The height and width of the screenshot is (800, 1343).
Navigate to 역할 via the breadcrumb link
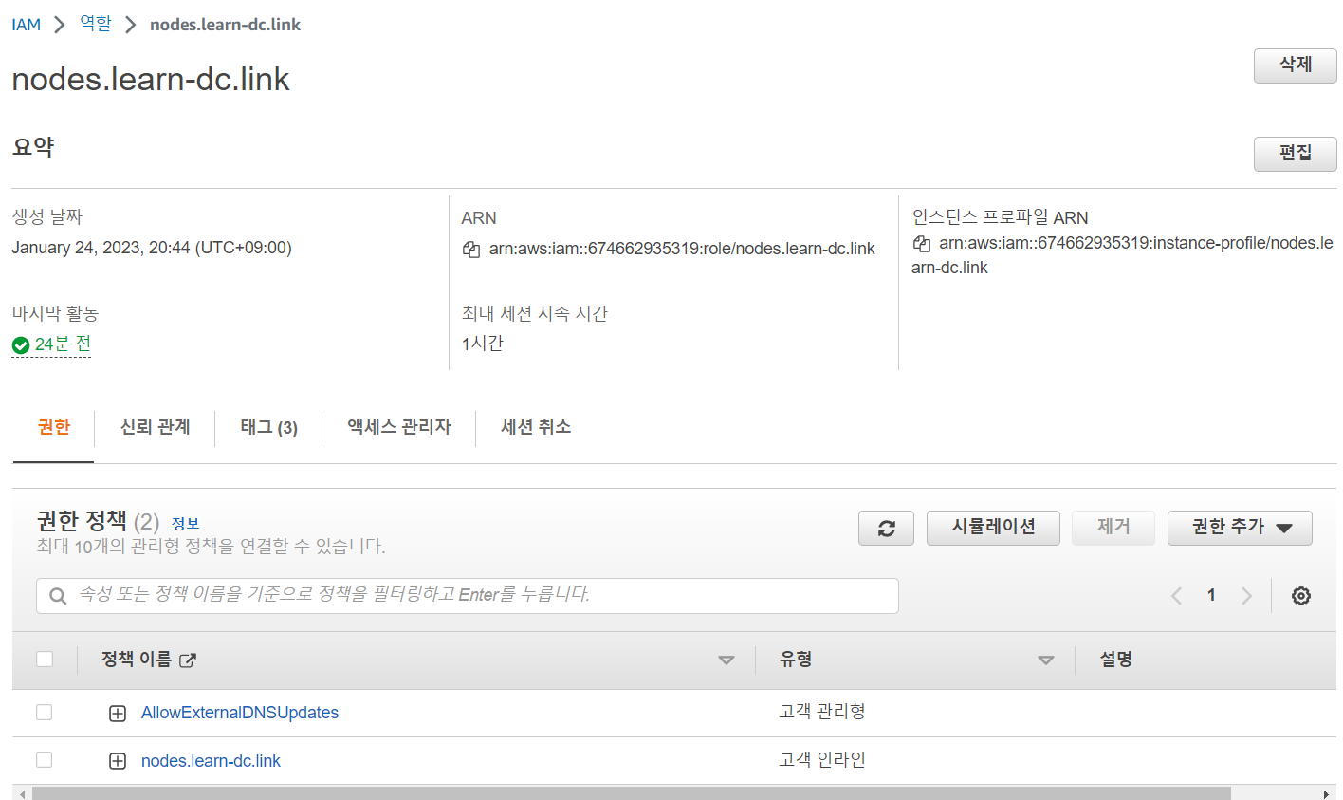[95, 24]
